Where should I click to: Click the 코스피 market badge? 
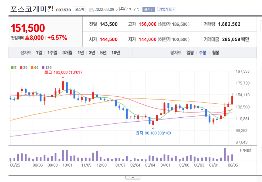(79, 9)
